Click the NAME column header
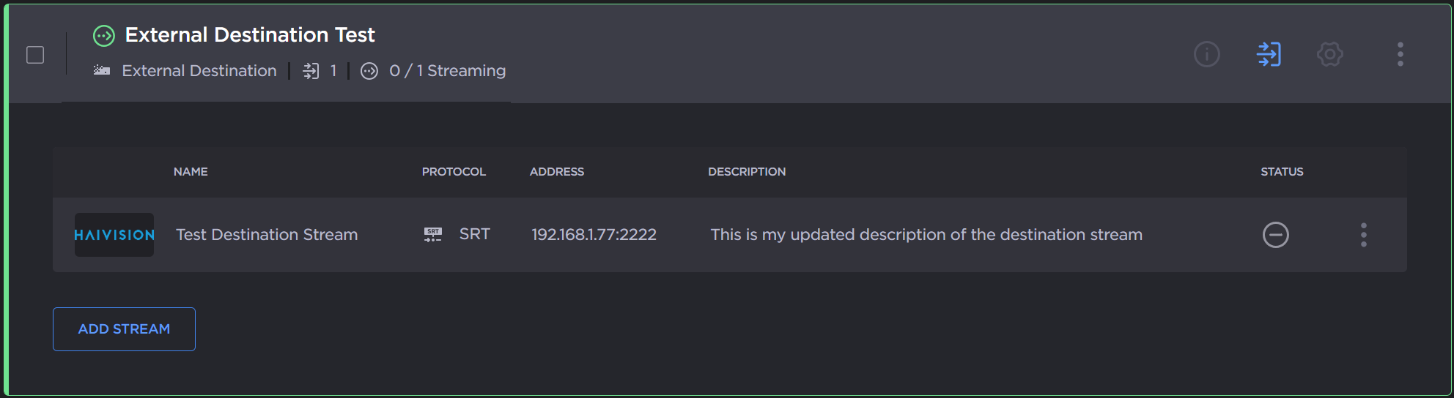This screenshot has width=1454, height=398. tap(191, 172)
